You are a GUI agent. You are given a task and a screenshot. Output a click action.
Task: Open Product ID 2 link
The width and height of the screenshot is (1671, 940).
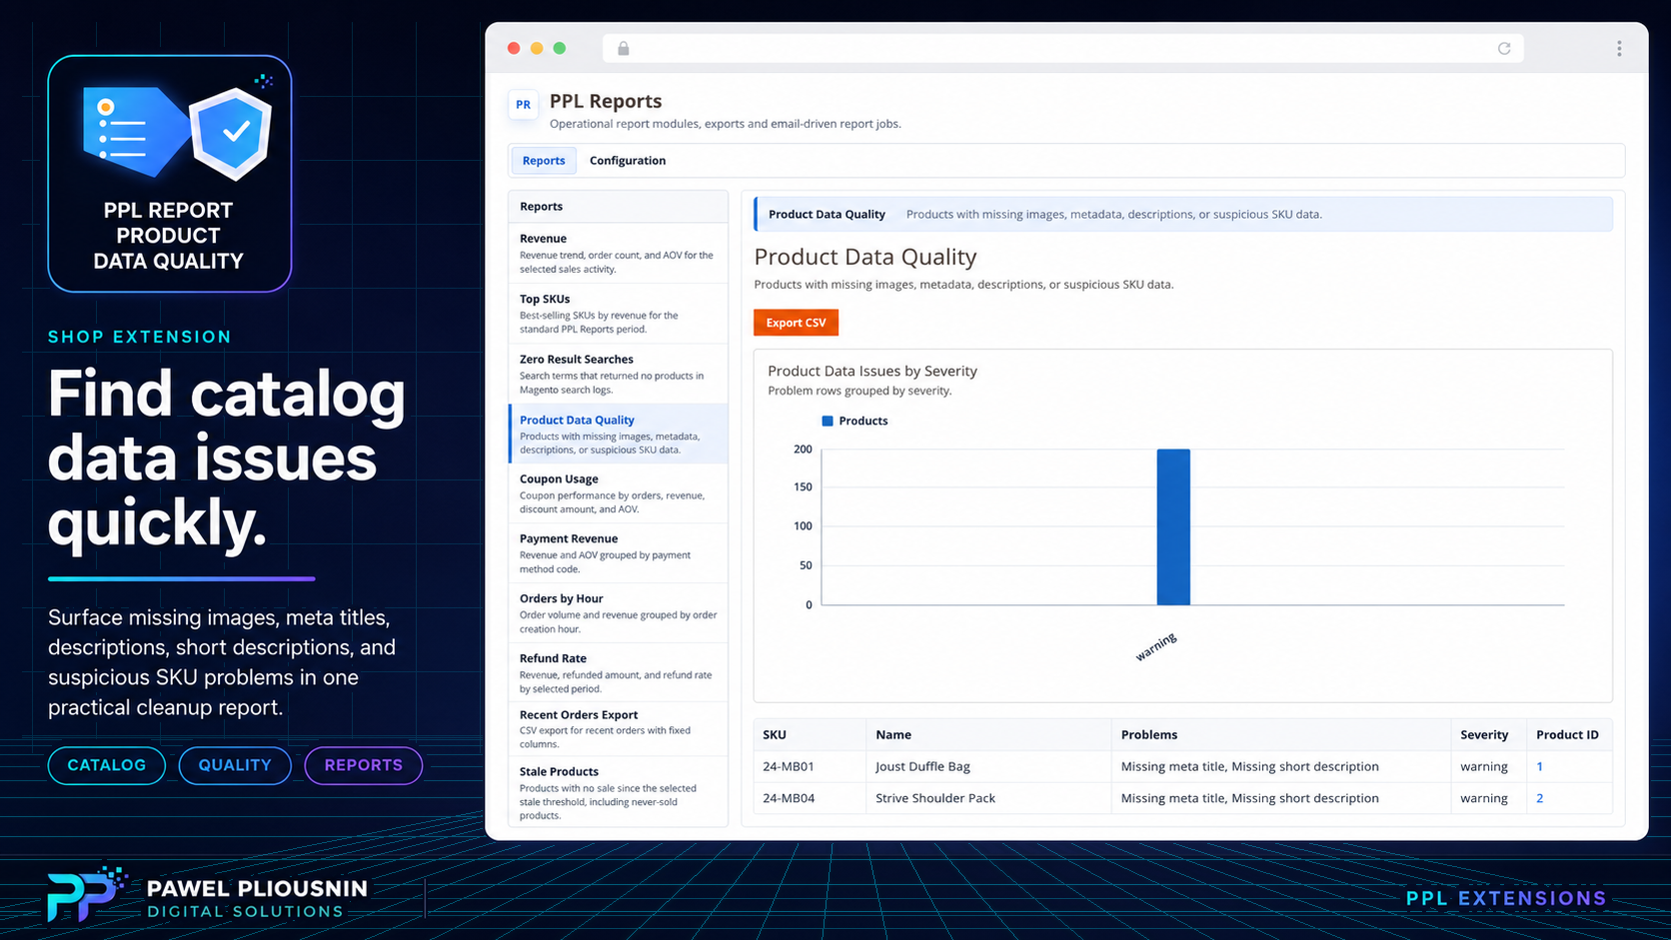click(x=1539, y=798)
